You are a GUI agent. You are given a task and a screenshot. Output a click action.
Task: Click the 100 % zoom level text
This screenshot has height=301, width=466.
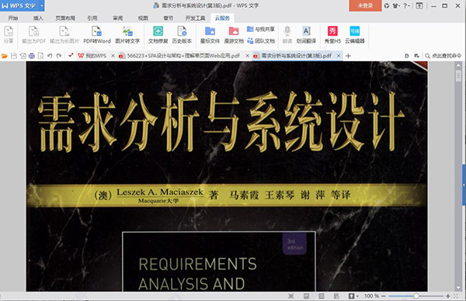(371, 296)
